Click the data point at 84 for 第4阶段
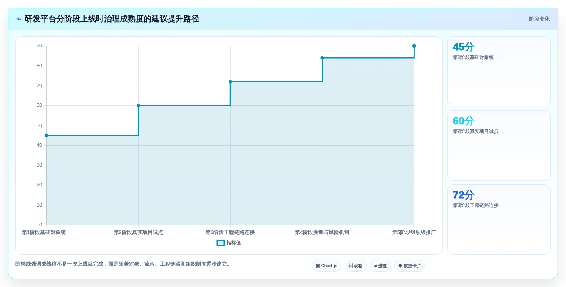The image size is (566, 287). coord(322,58)
